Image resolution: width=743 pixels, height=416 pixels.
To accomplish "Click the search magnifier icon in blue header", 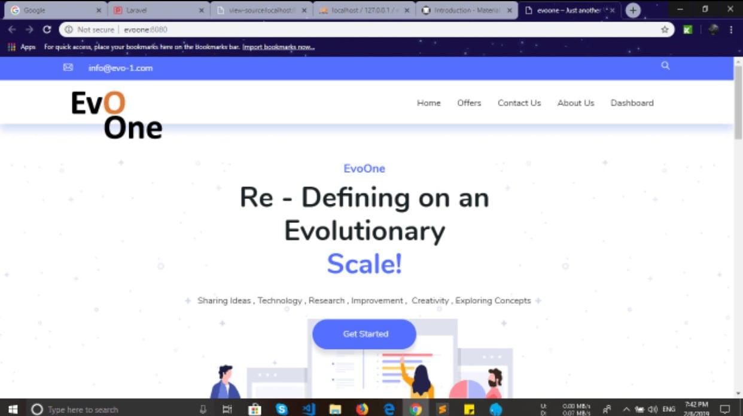I will pyautogui.click(x=665, y=66).
